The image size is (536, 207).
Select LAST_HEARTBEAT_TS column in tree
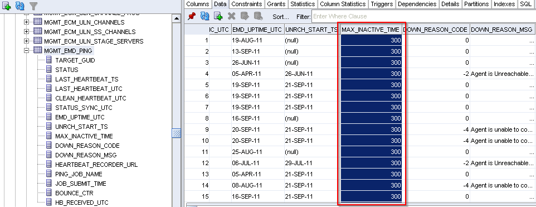87,79
